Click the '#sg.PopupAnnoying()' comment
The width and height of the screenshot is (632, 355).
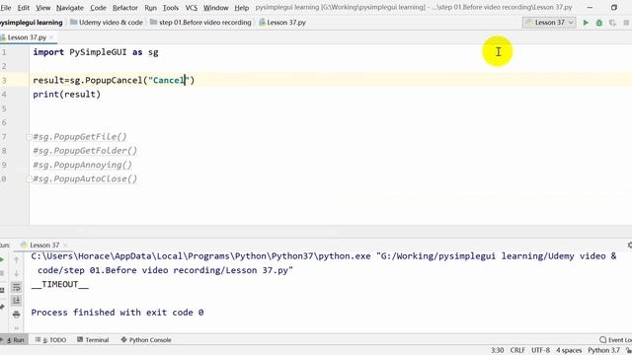tap(82, 165)
